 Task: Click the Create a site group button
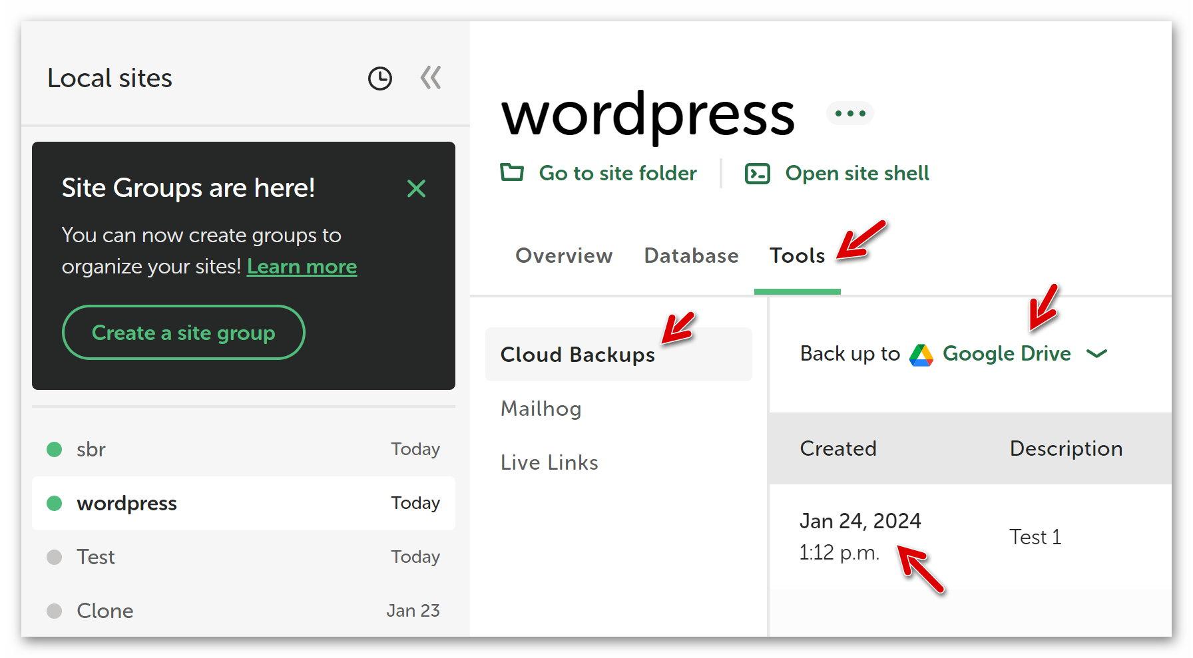[183, 333]
